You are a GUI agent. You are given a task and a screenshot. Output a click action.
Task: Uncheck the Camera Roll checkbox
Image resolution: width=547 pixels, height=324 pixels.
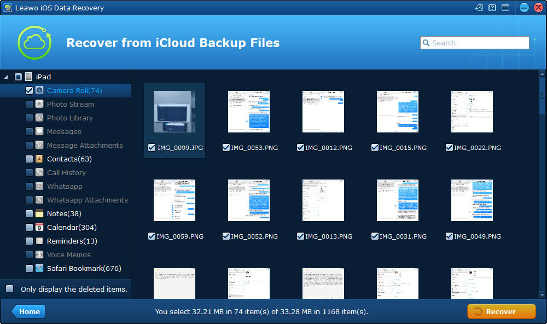[x=30, y=90]
